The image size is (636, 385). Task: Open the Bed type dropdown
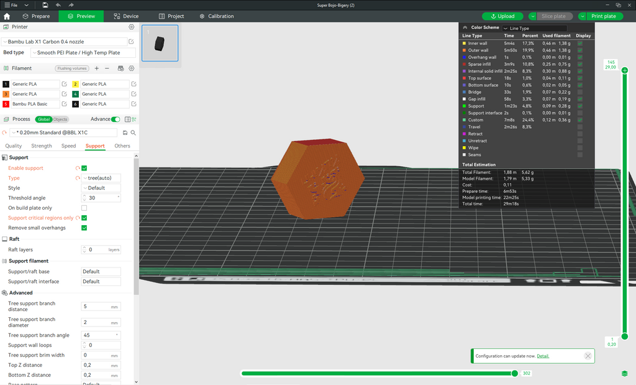83,53
